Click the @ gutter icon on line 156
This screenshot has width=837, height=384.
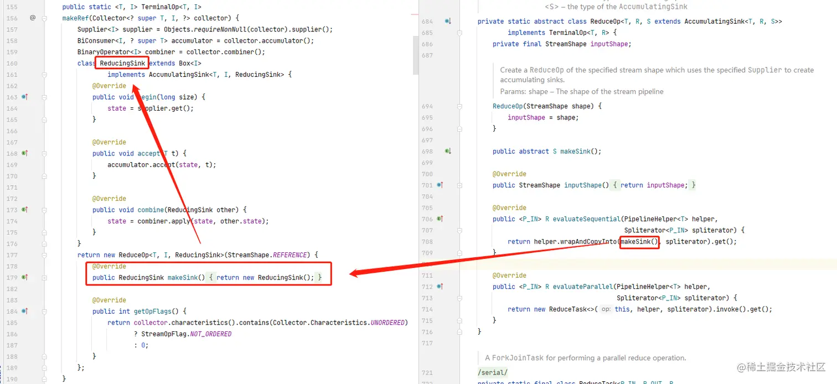coord(33,18)
